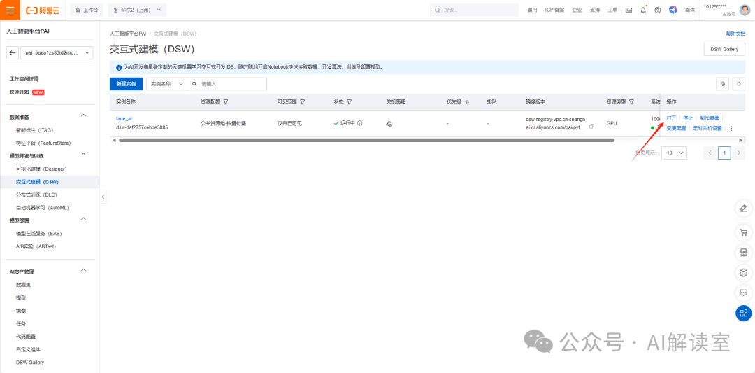The width and height of the screenshot is (755, 373).
Task: Open 快速开始 in sidebar
Action: click(x=20, y=92)
